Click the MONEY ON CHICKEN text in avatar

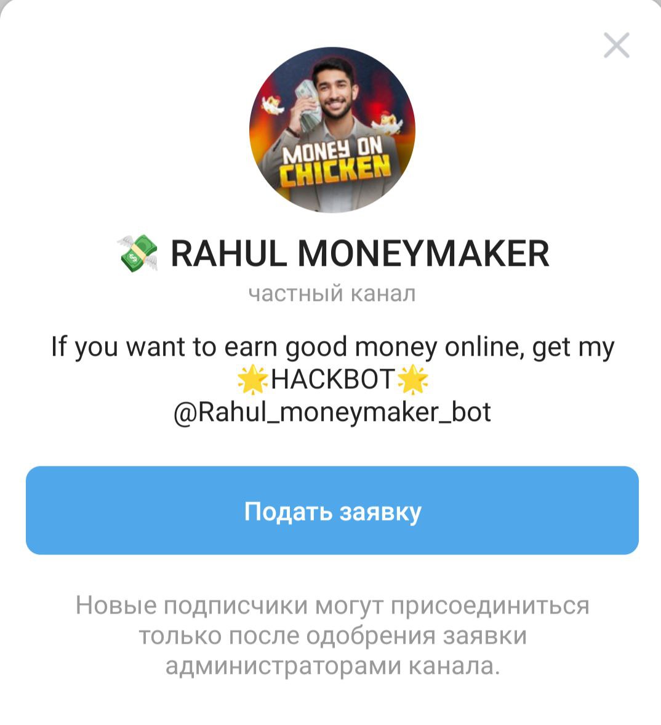335,162
